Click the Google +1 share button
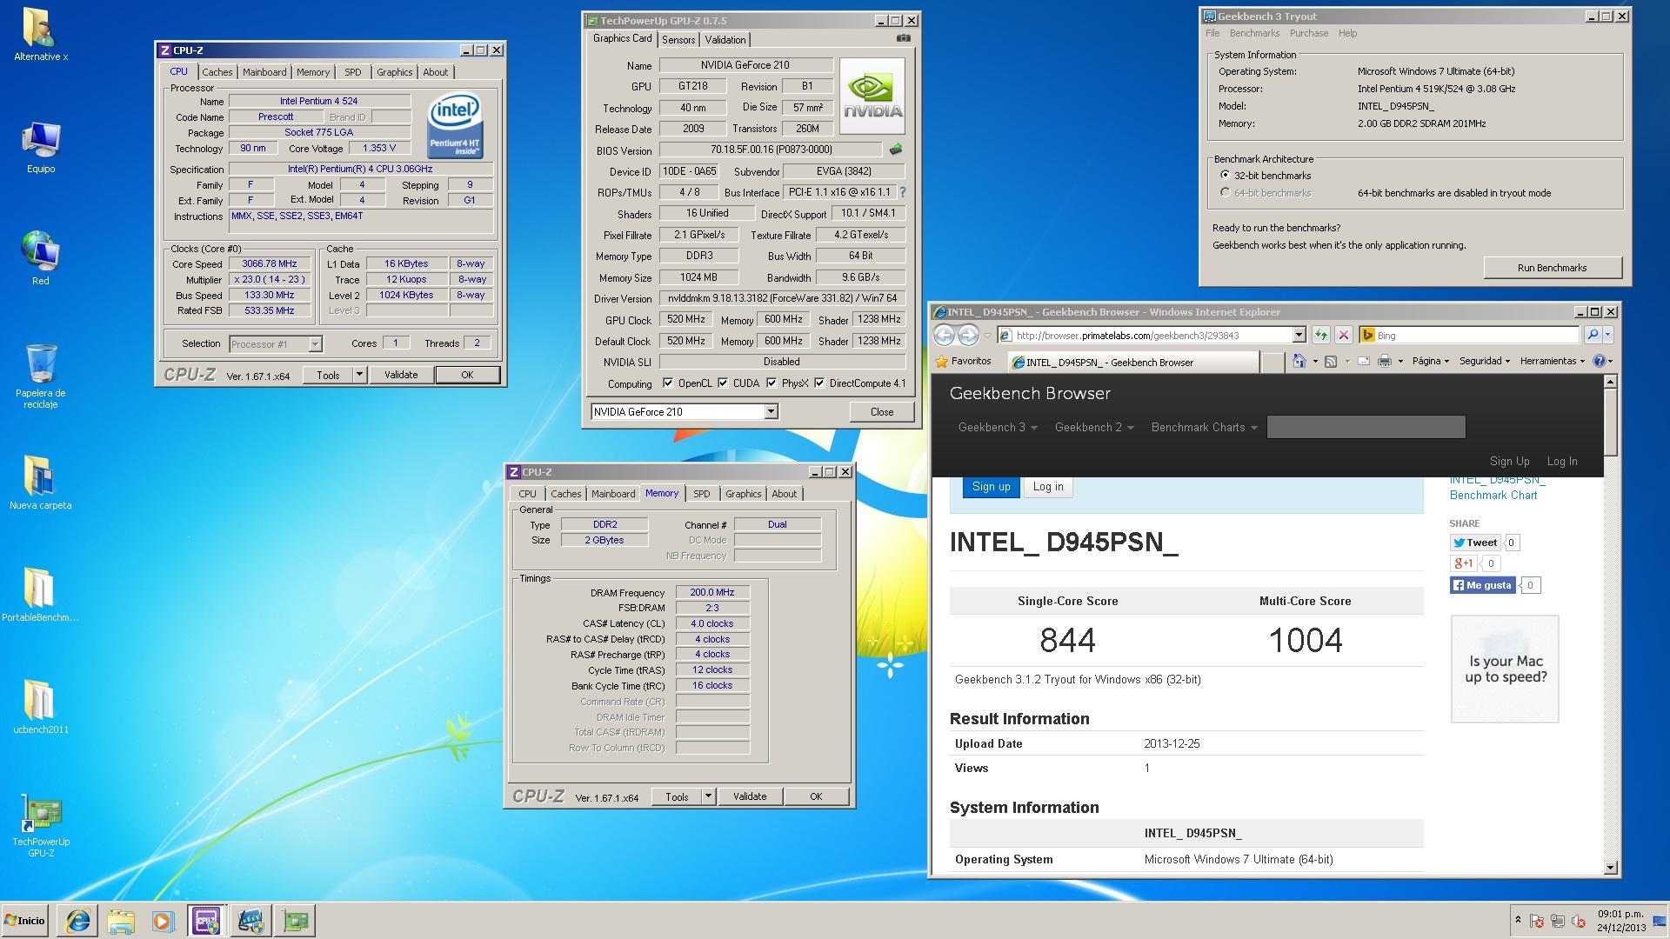The height and width of the screenshot is (939, 1670). coord(1463,563)
